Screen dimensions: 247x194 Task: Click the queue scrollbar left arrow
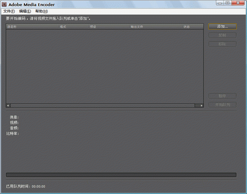tap(8, 105)
